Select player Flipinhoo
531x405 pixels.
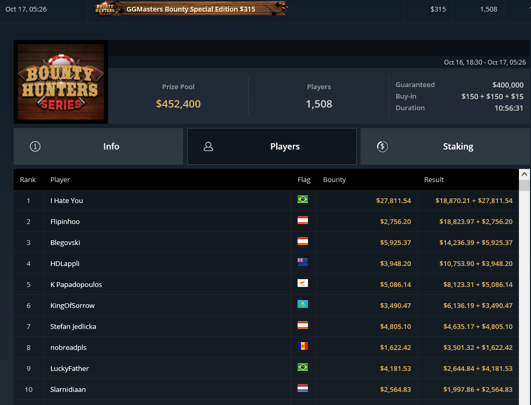click(65, 221)
